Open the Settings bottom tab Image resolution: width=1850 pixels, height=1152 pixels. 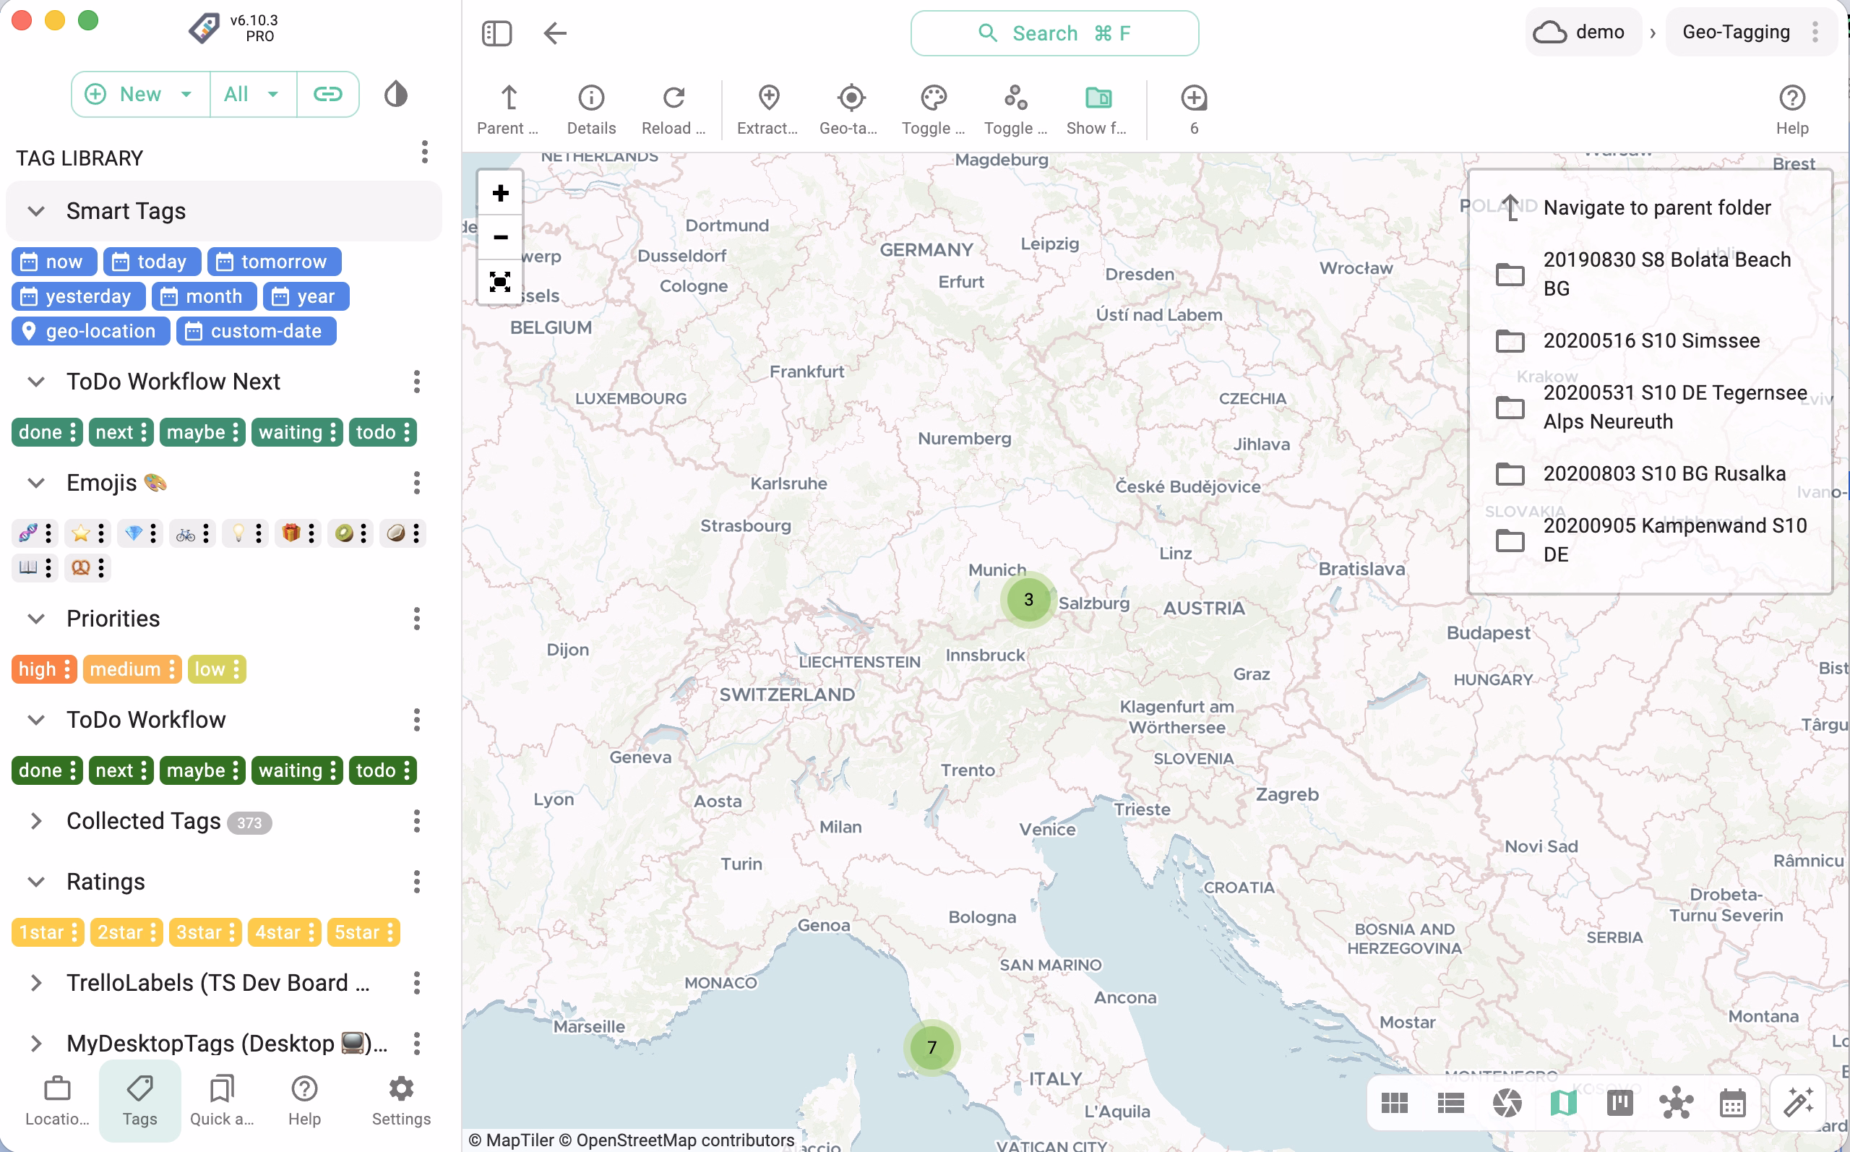coord(401,1101)
